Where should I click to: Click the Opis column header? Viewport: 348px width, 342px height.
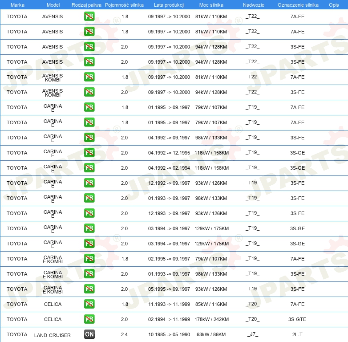[x=334, y=5]
